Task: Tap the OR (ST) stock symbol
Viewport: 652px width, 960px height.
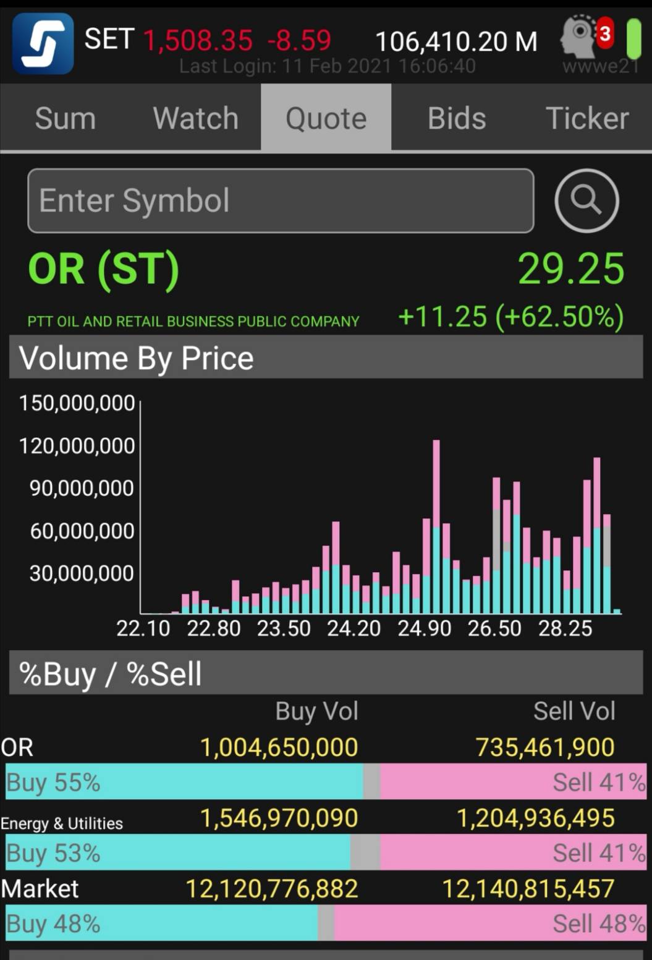Action: click(104, 269)
